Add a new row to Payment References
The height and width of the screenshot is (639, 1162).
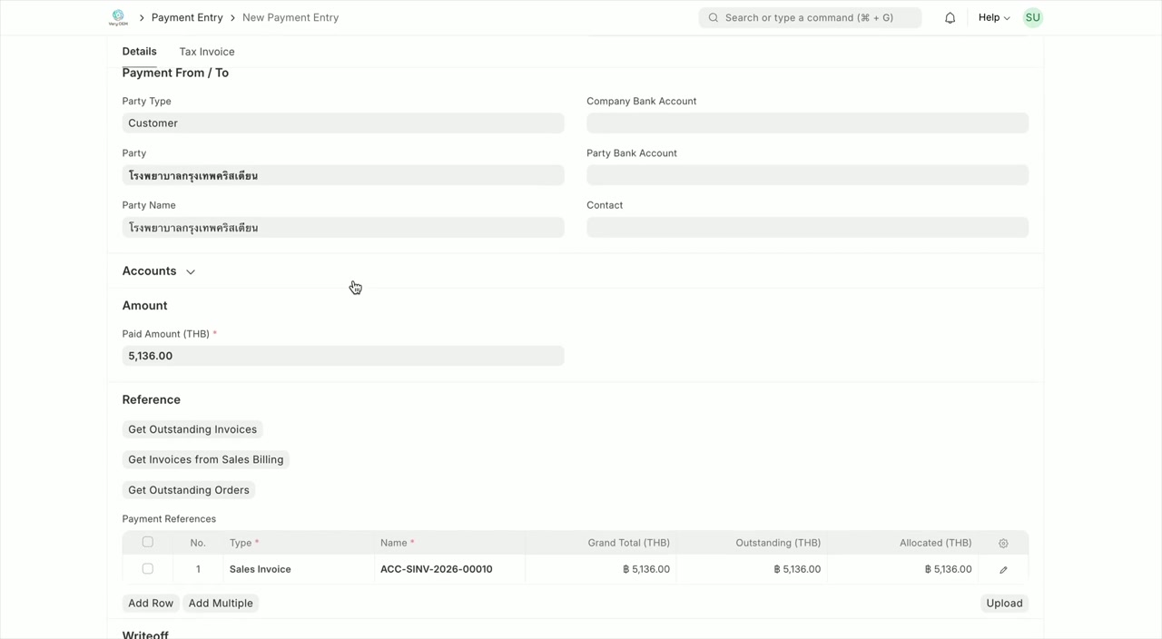tap(151, 603)
